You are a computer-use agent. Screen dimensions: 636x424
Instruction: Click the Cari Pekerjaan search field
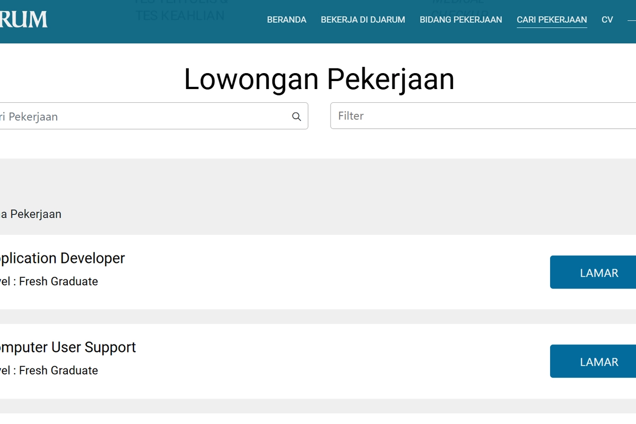[x=132, y=116]
